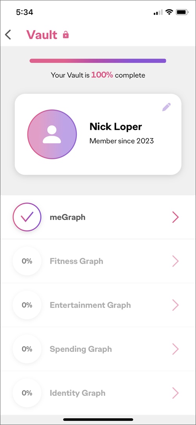
Task: Click the Vault page title
Action: click(42, 35)
